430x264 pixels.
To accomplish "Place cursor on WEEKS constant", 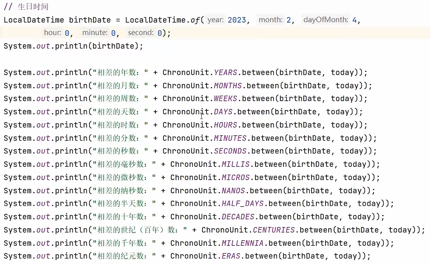I will [x=226, y=99].
